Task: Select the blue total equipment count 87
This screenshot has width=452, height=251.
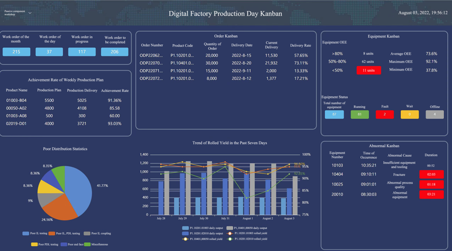Action: (334, 114)
